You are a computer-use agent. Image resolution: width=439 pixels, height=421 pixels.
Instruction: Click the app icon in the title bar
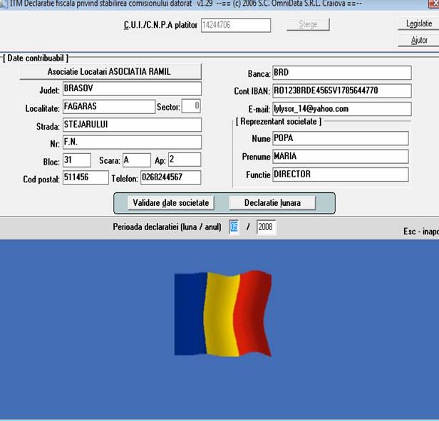coord(4,4)
